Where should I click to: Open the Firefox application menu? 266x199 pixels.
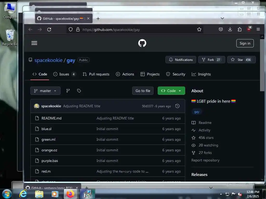point(258,30)
